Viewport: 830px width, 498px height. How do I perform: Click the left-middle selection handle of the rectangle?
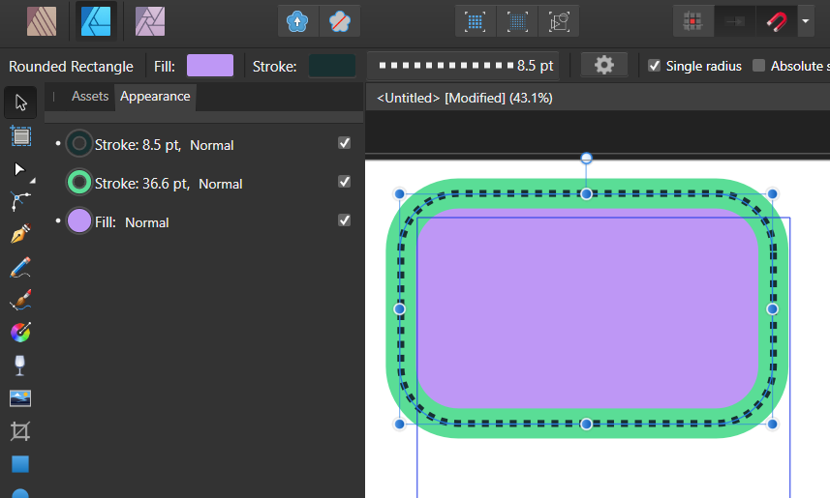[400, 308]
